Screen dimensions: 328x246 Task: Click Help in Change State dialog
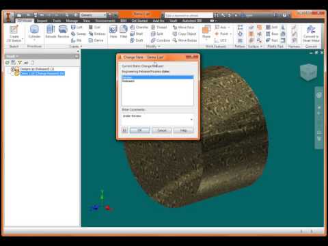(184, 131)
